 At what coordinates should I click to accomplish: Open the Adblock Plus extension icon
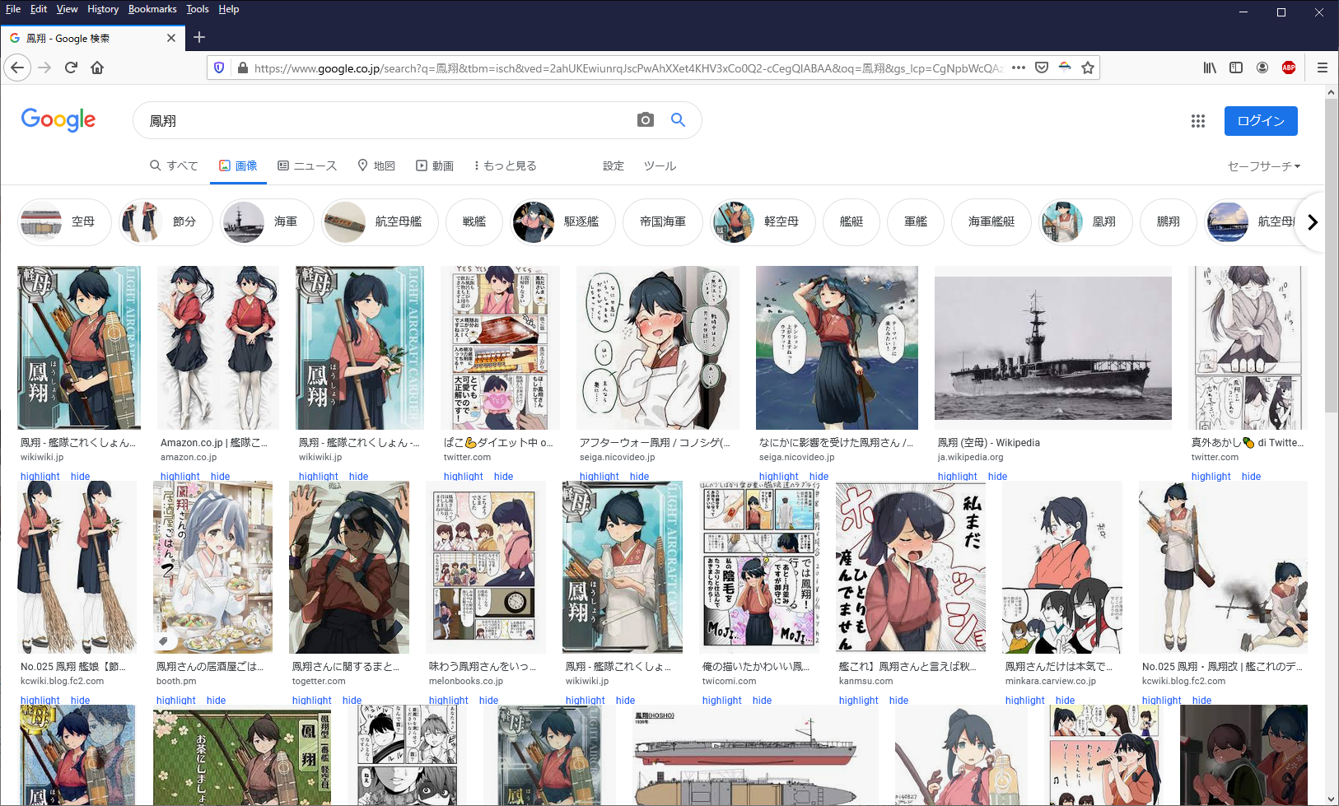(1289, 68)
